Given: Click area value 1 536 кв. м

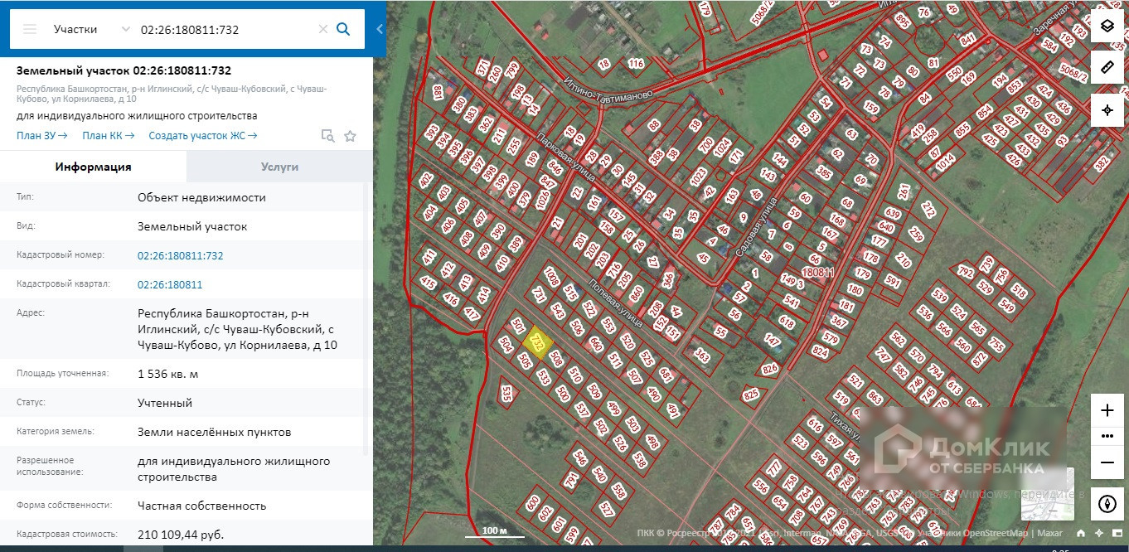Looking at the screenshot, I should coord(167,374).
